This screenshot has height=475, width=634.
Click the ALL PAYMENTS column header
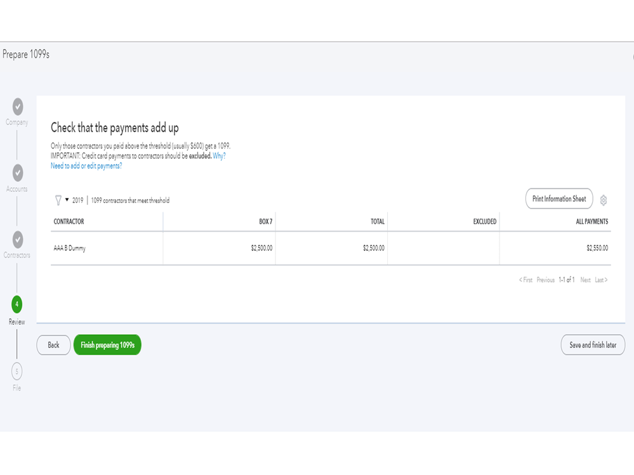click(591, 221)
